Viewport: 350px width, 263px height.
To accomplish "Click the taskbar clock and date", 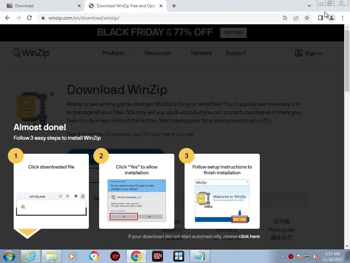I will pos(333,256).
